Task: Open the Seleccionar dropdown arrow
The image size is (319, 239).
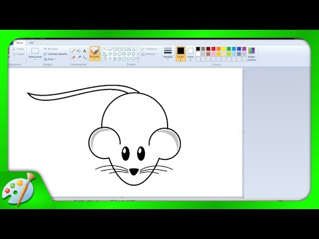Action: coord(35,60)
